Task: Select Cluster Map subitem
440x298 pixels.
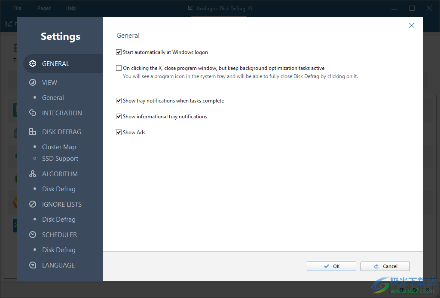Action: tap(59, 147)
